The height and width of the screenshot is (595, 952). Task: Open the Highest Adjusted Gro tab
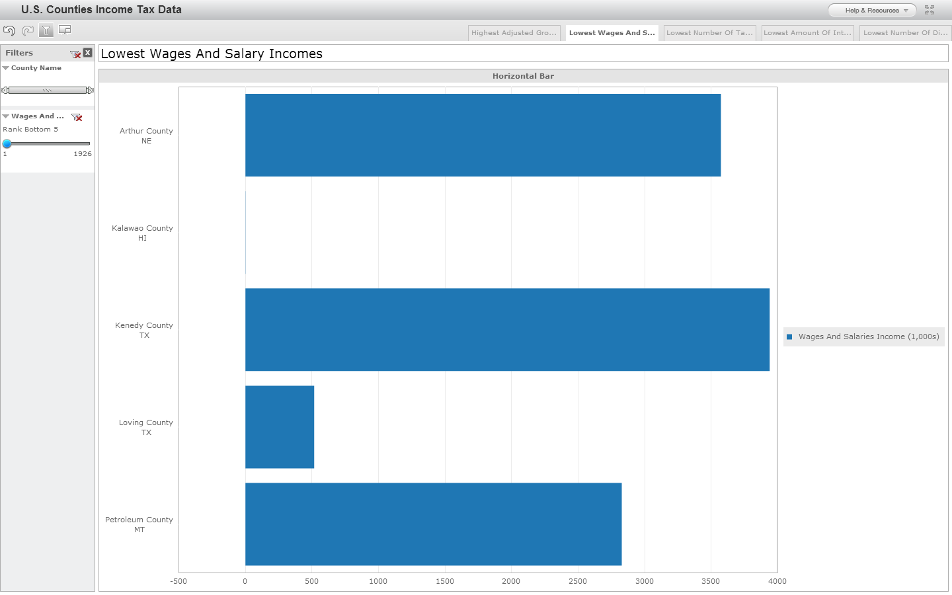pos(514,32)
